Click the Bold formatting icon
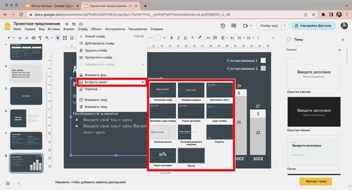This screenshot has width=352, height=190. (x=171, y=38)
